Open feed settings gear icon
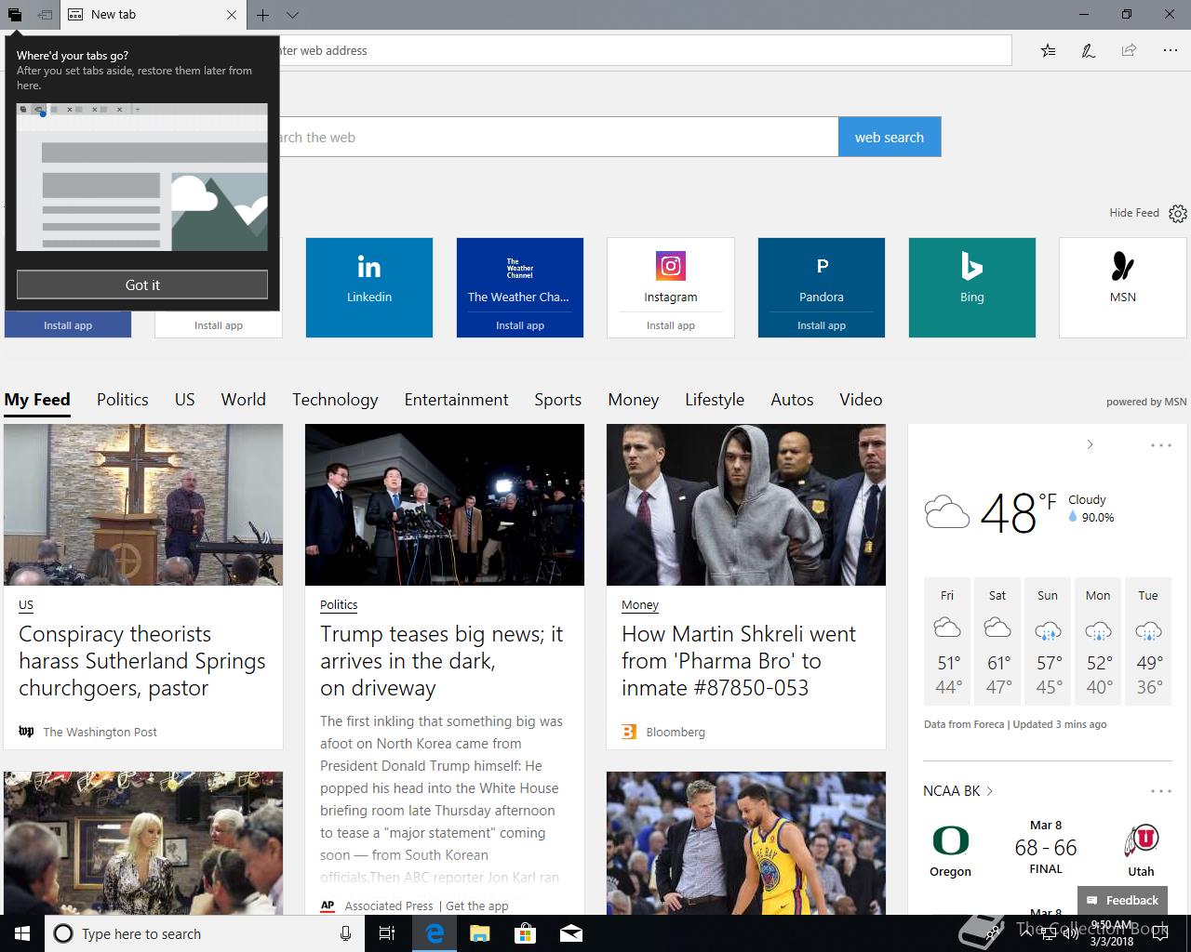The image size is (1191, 952). pos(1178,214)
